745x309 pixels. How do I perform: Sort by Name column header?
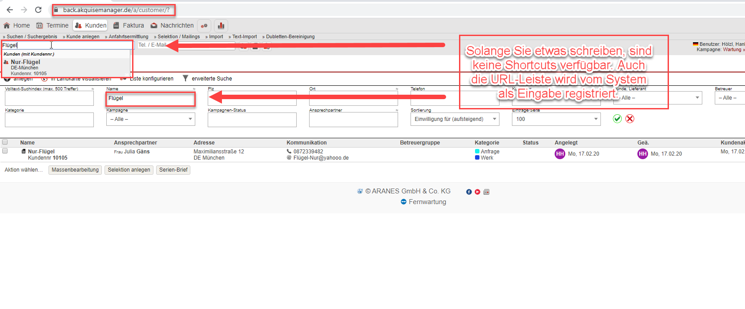27,143
